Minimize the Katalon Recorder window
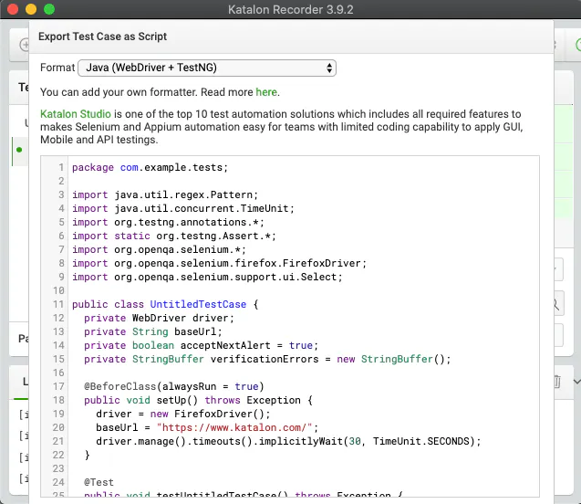 31,9
